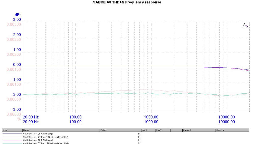Click the "Log X" column header
This screenshot has width=255, height=144.
click(x=148, y=130)
